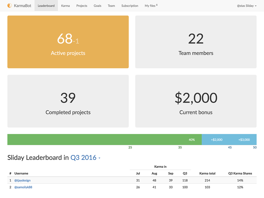This screenshot has width=264, height=198.
Task: Click the Username column header
Action: point(21,174)
